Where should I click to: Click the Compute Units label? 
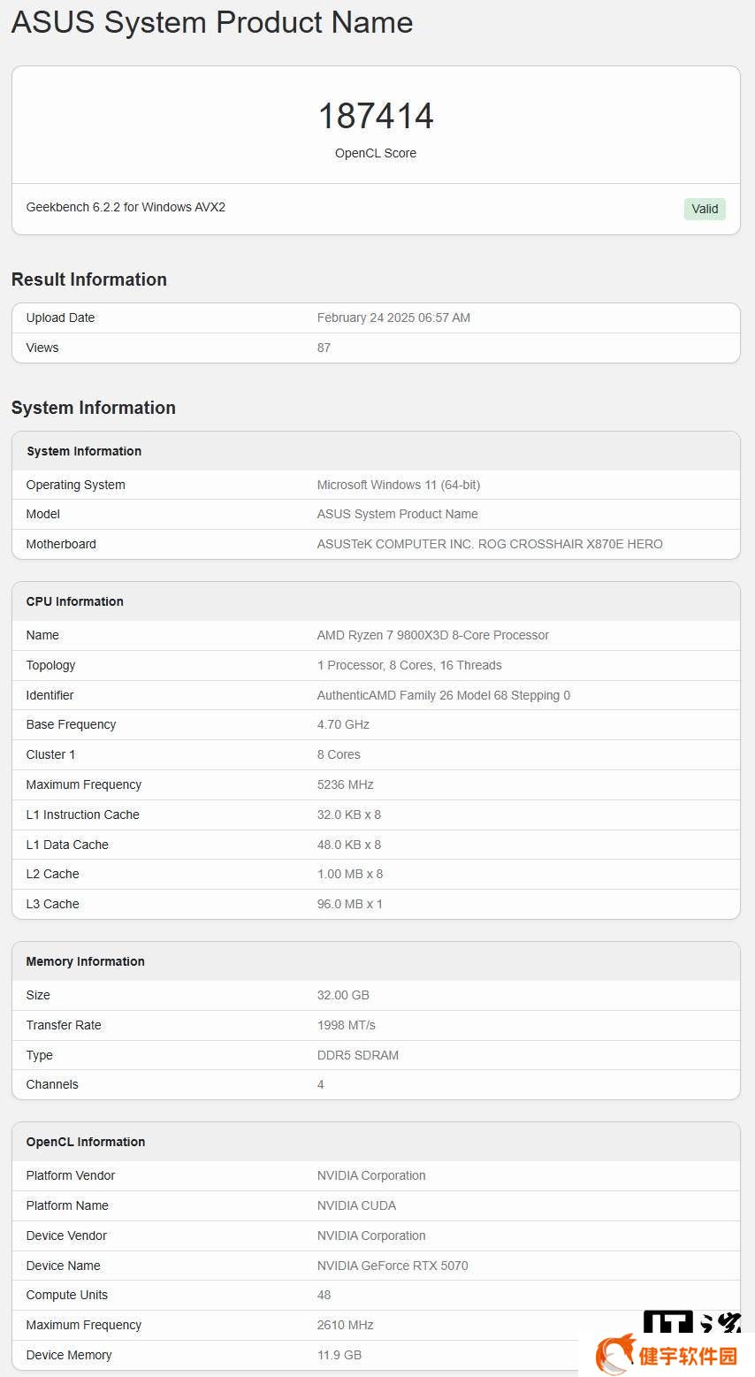point(67,1295)
